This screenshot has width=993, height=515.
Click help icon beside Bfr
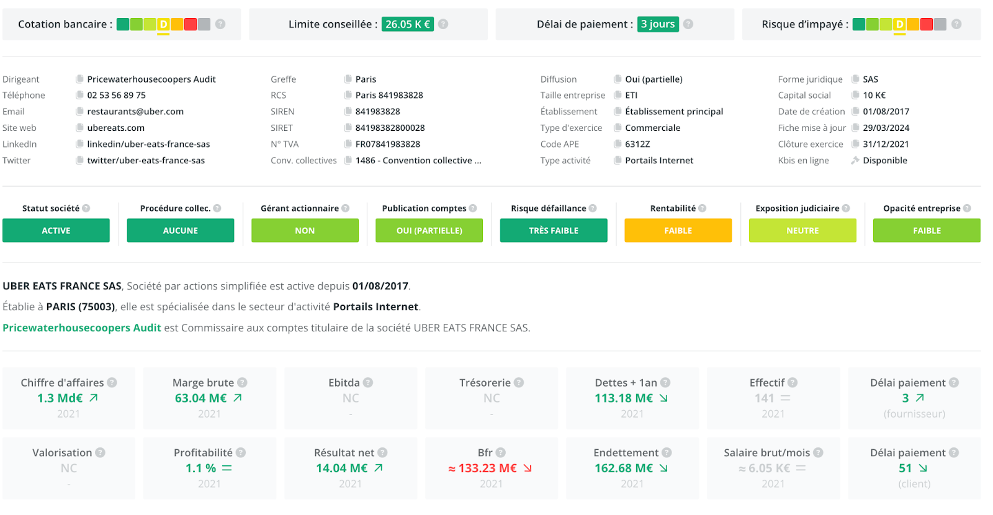501,453
